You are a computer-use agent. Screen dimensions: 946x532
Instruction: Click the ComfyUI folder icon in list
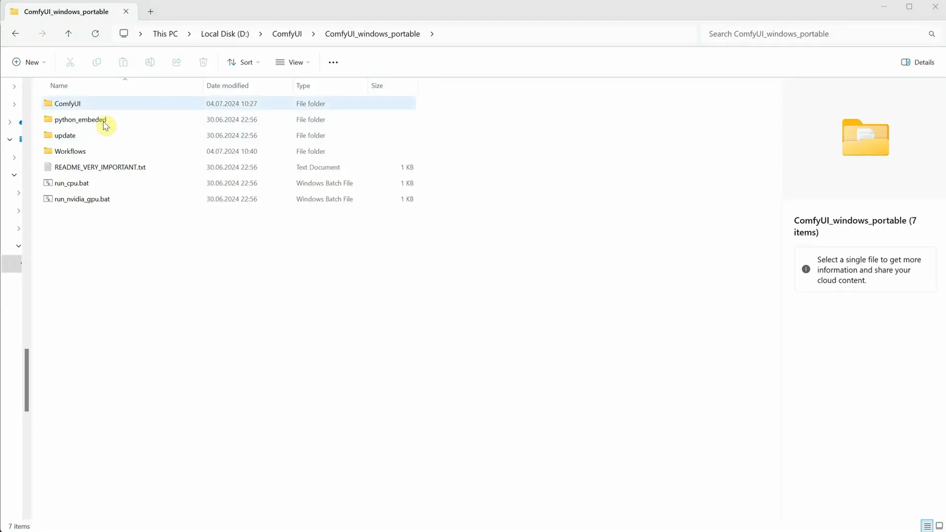click(x=48, y=103)
